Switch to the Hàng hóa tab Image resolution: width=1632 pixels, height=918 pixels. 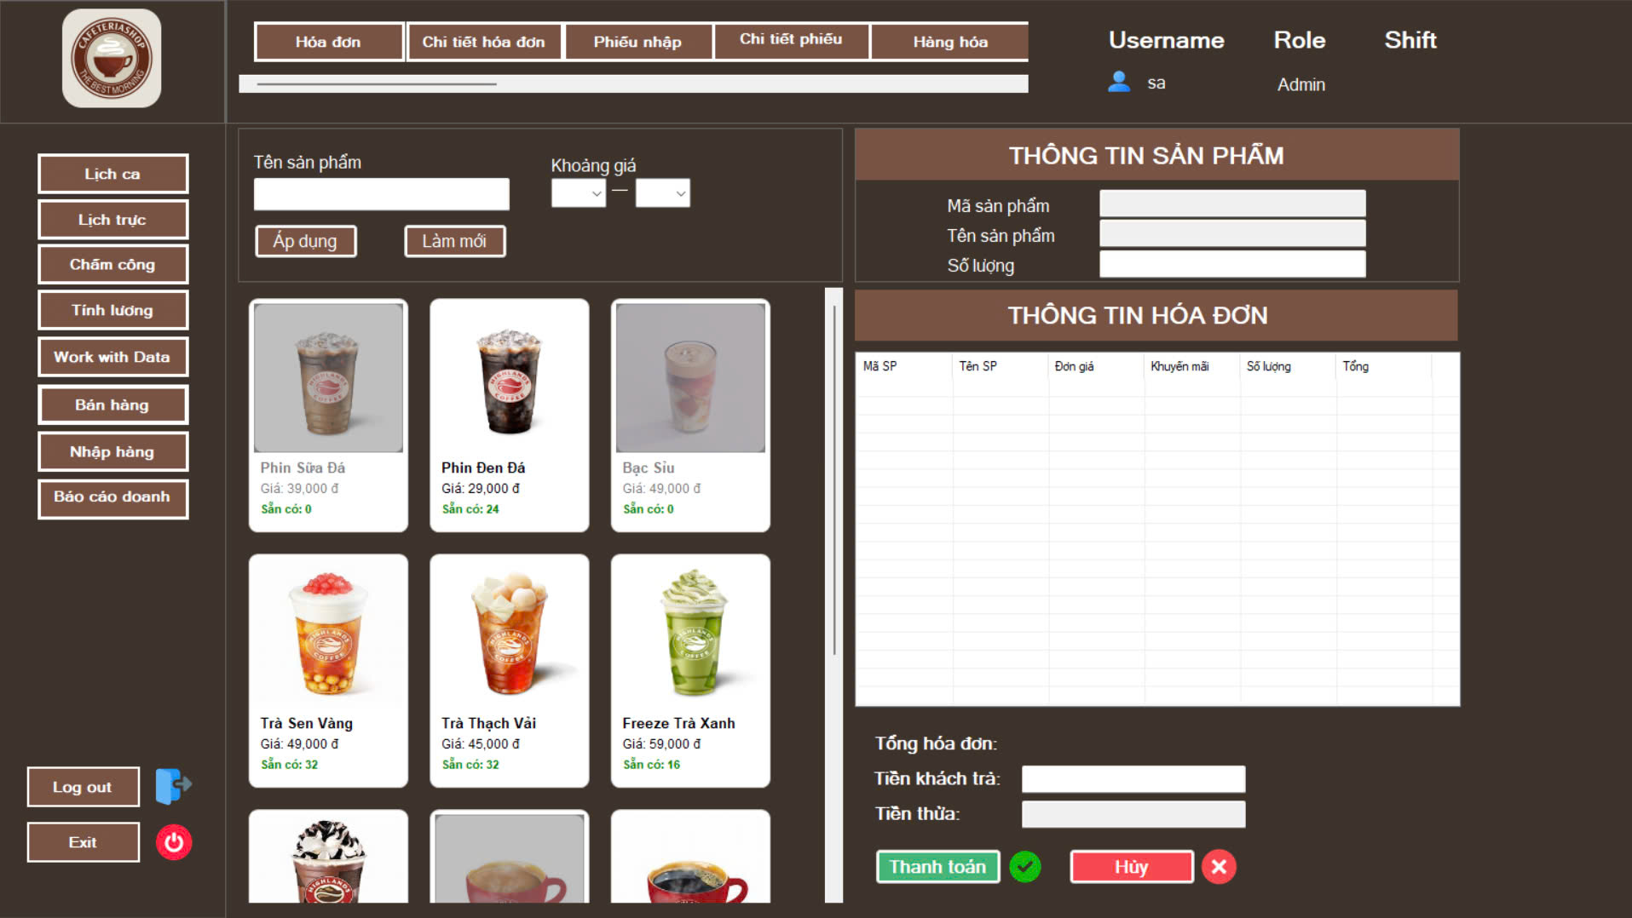(950, 41)
